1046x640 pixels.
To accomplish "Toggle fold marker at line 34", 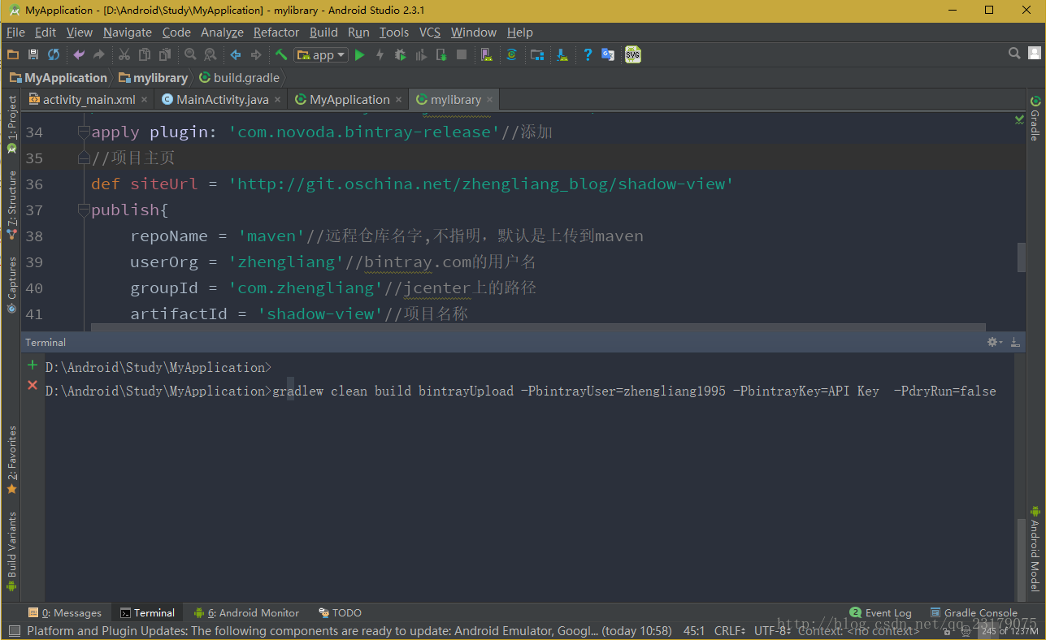I will [83, 132].
